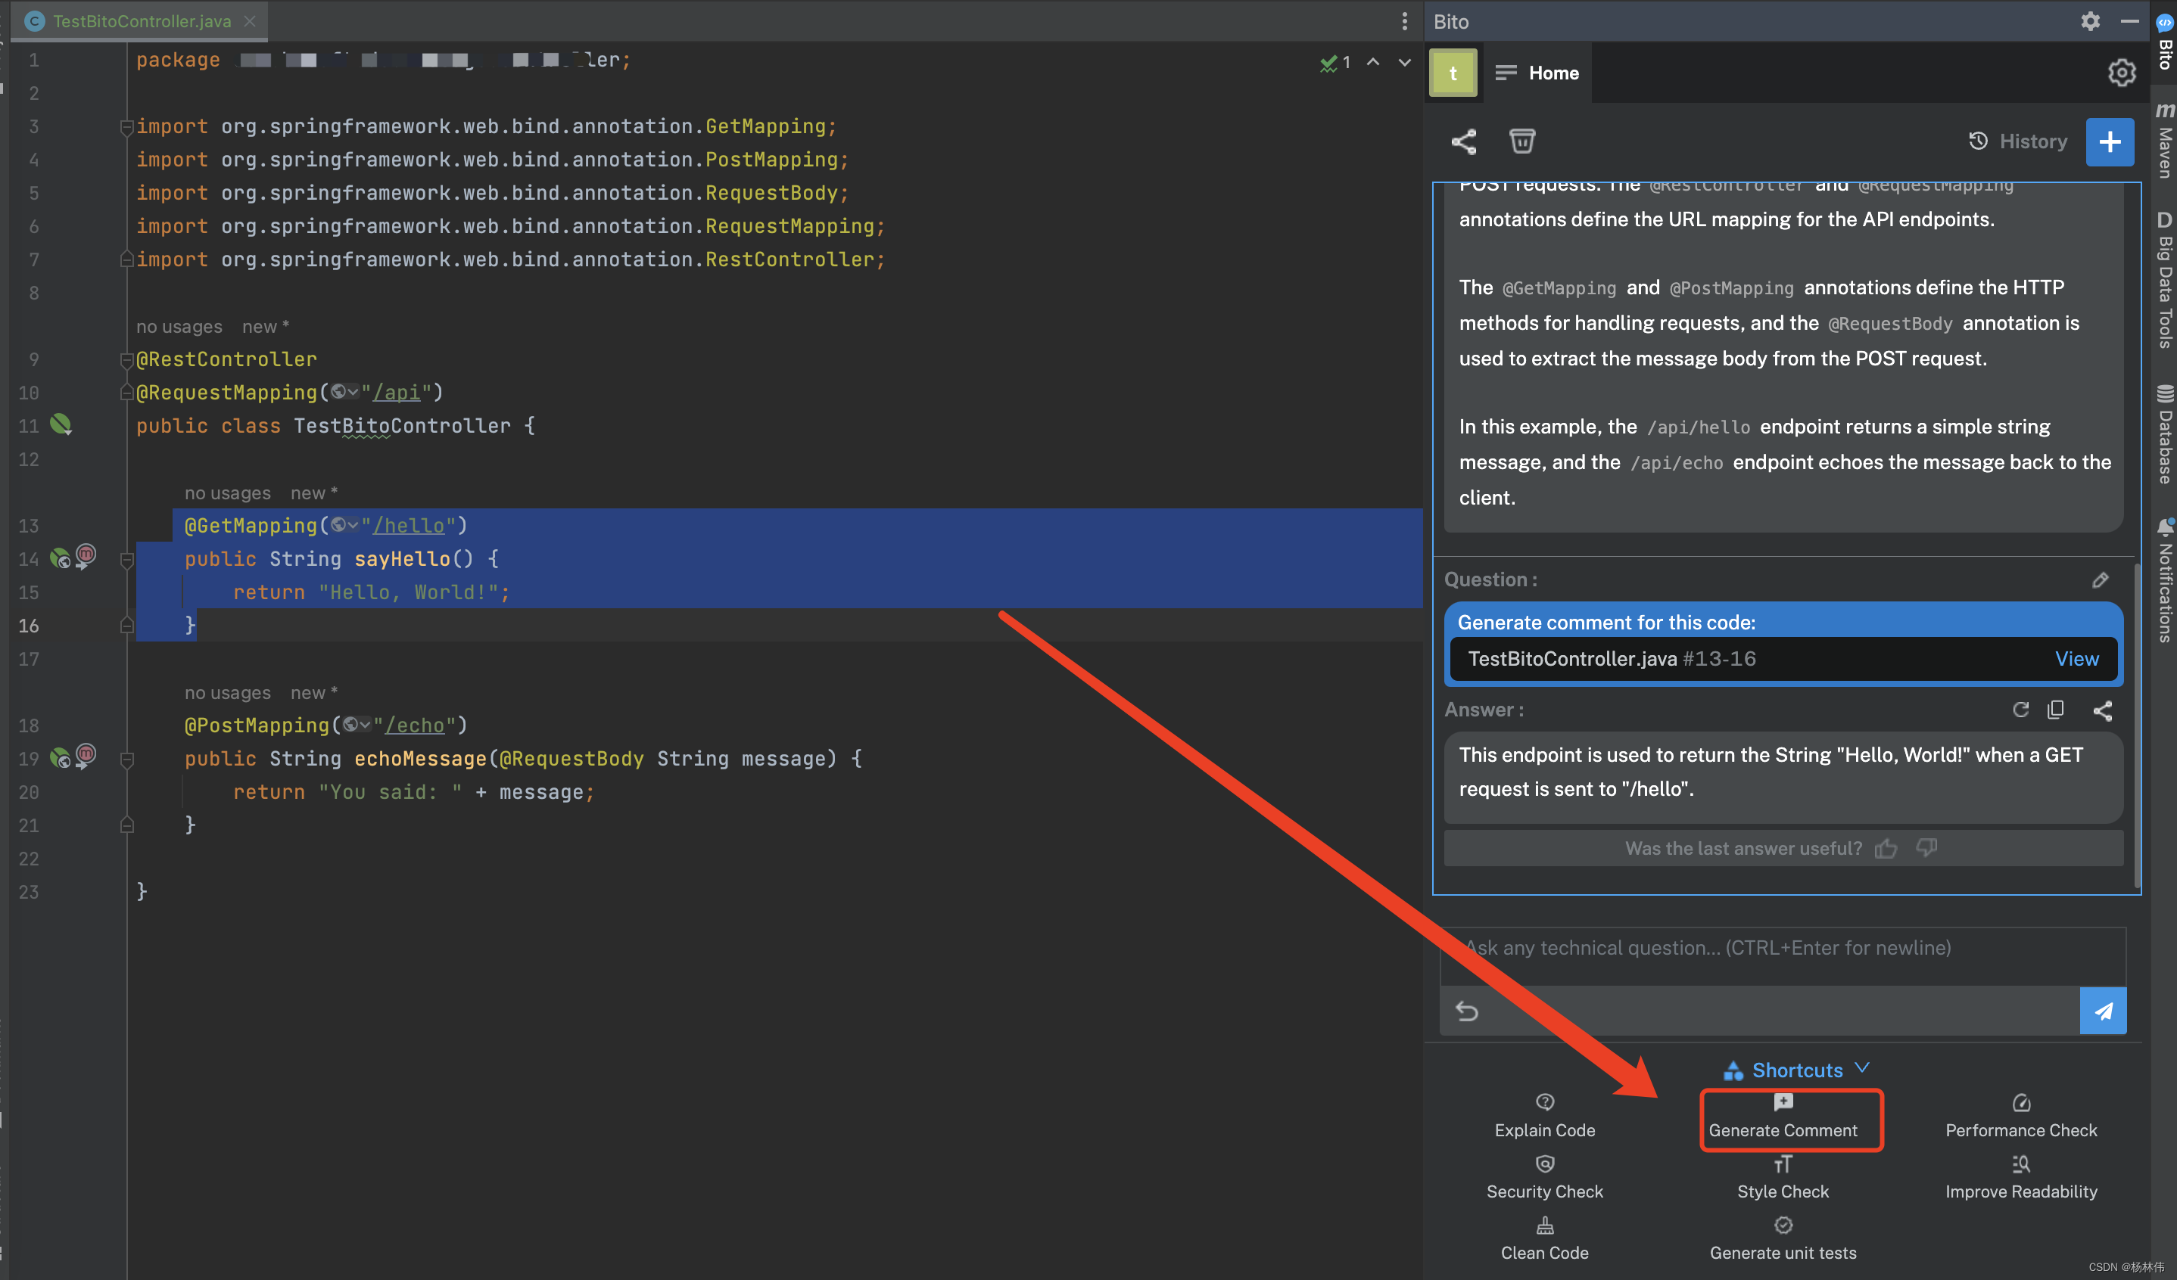Click the share conversation icon

(x=1463, y=141)
